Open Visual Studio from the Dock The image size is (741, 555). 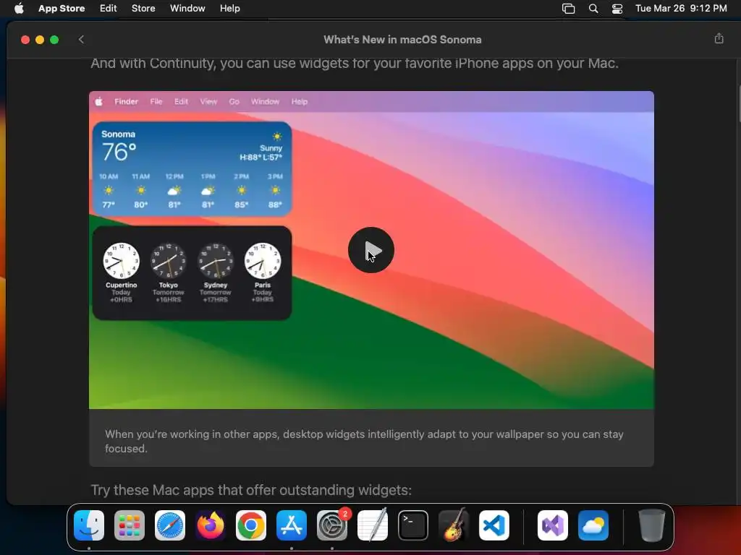552,525
